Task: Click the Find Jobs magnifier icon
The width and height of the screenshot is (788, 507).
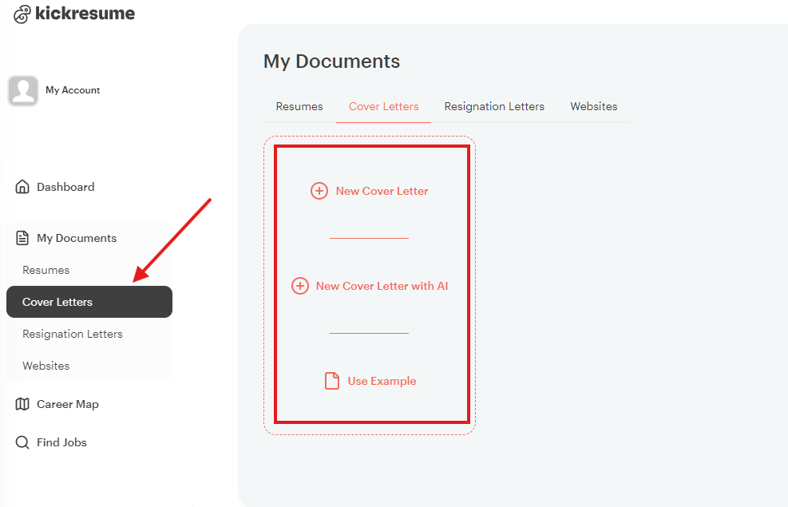Action: (22, 442)
